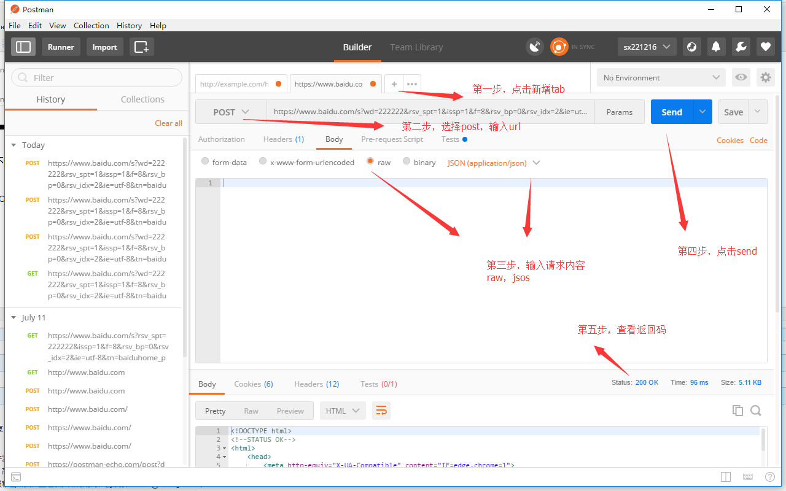Image resolution: width=786 pixels, height=491 pixels.
Task: Switch to Collections sidebar tab
Action: point(142,99)
